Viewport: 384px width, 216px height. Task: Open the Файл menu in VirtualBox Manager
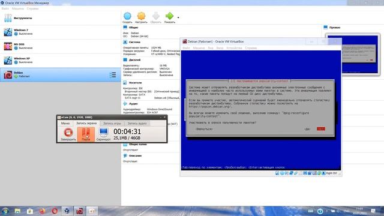[5, 8]
